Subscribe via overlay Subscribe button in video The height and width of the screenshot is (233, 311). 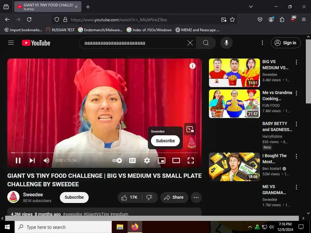[165, 141]
